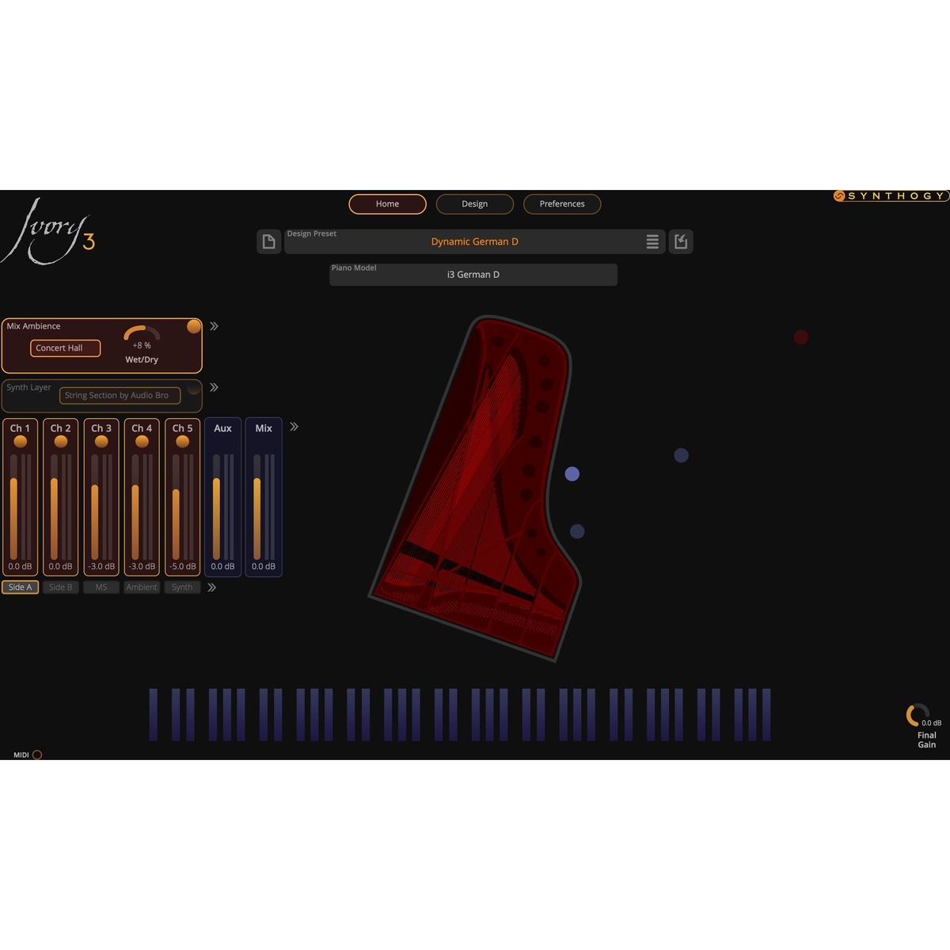Select the dim blue microphone dot below piano curve
Screen dimensions: 950x950
coord(577,531)
